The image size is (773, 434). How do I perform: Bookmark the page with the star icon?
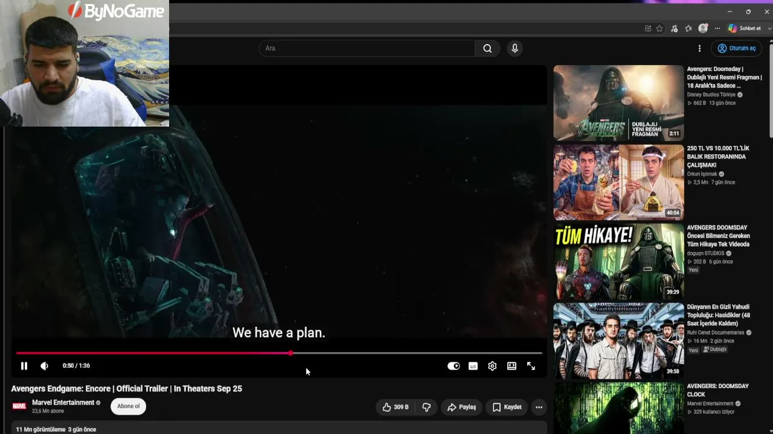coord(659,28)
